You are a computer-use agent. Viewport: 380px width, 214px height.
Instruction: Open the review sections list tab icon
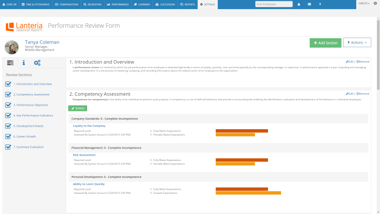tap(10, 63)
